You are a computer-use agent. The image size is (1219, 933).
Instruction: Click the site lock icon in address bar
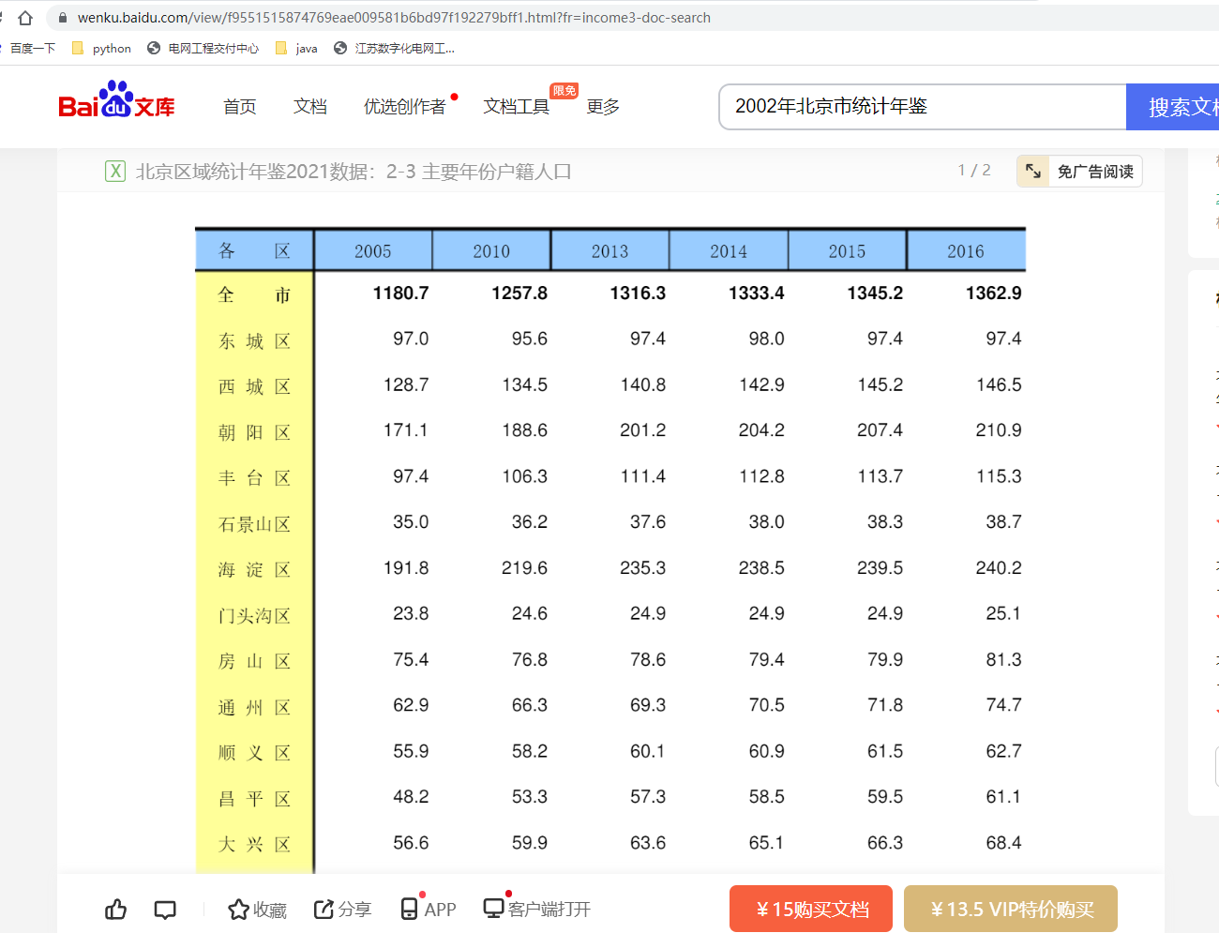(x=62, y=18)
